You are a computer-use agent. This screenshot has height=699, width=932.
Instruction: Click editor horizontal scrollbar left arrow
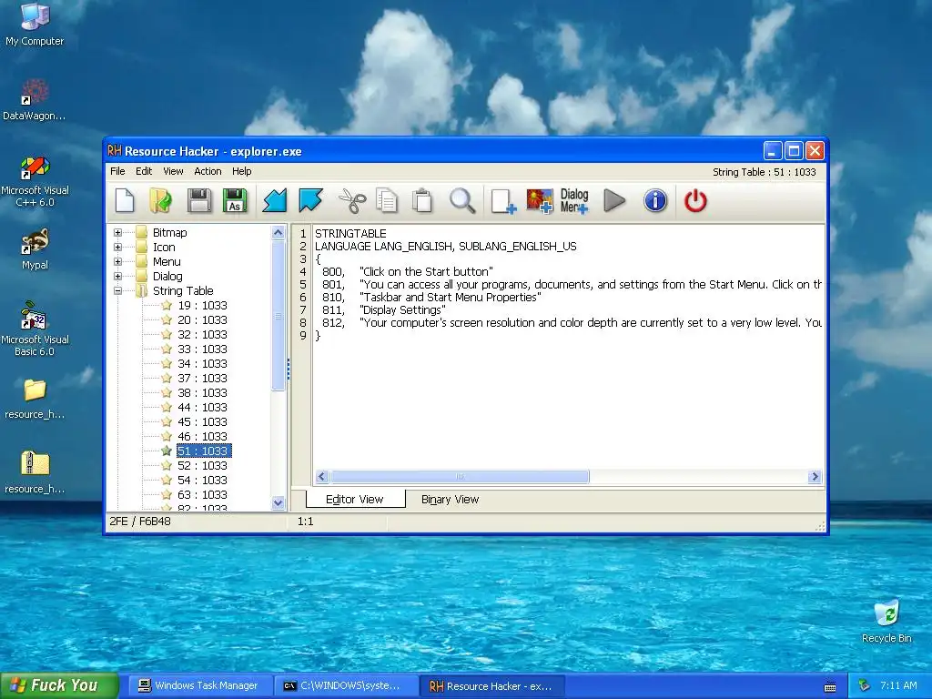[322, 476]
